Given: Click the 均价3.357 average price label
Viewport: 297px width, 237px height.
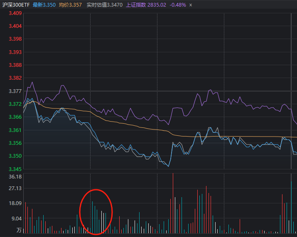Looking at the screenshot, I should 70,5.
